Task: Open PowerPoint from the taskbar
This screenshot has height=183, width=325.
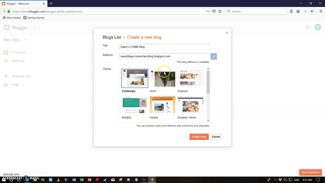Action: tap(89, 180)
